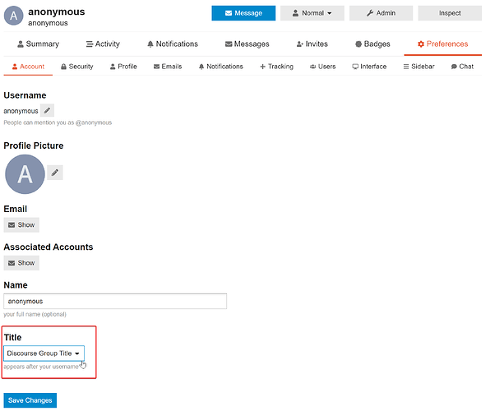Click the Name input field
The width and height of the screenshot is (495, 411).
point(115,301)
